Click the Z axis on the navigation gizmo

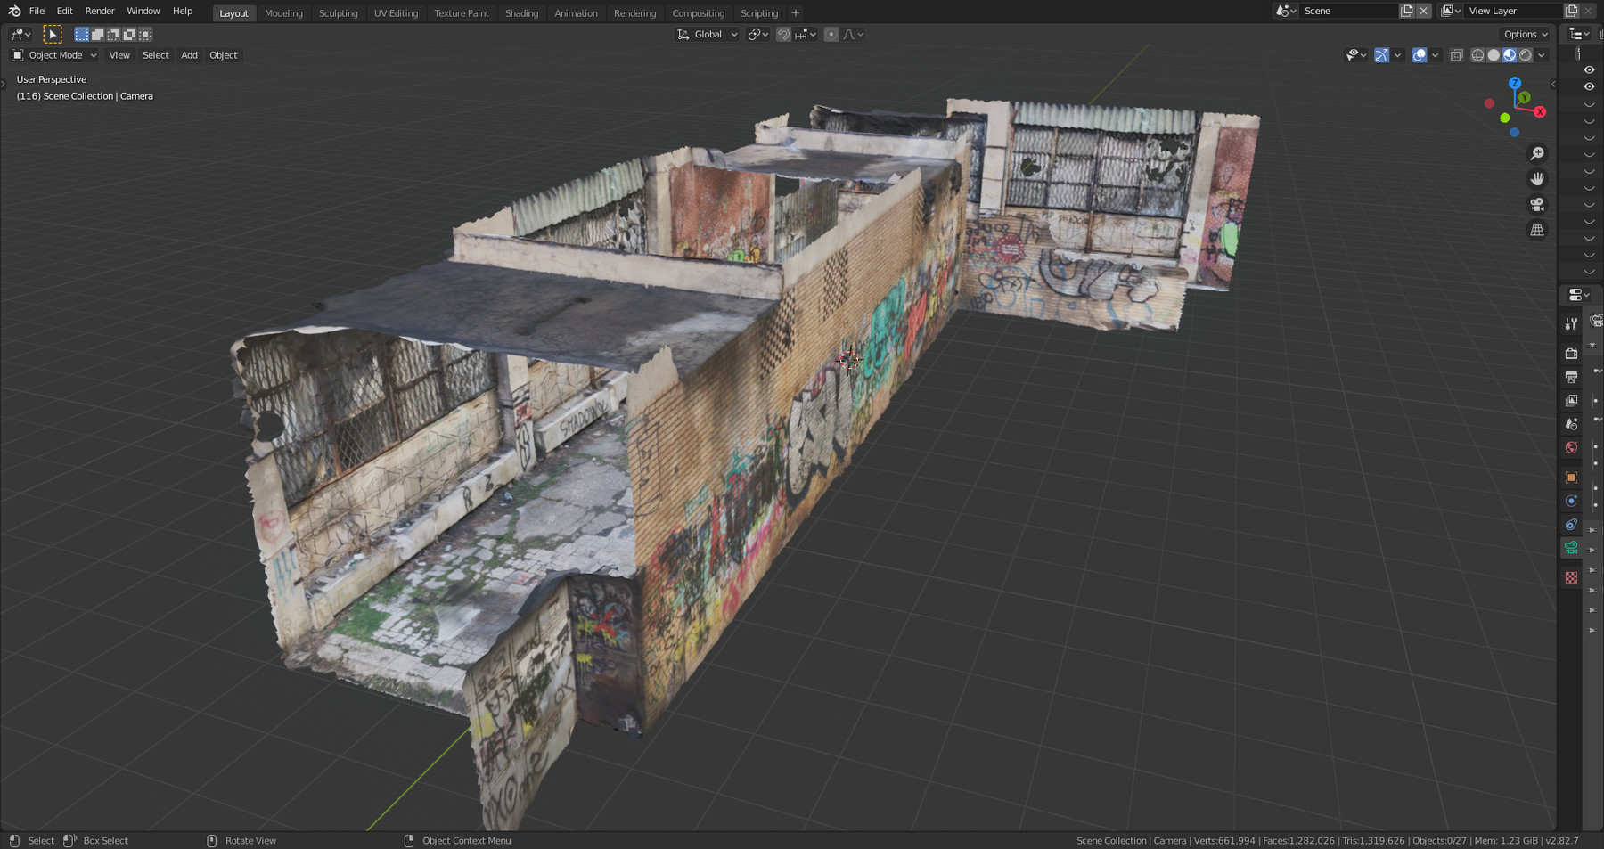[x=1515, y=82]
